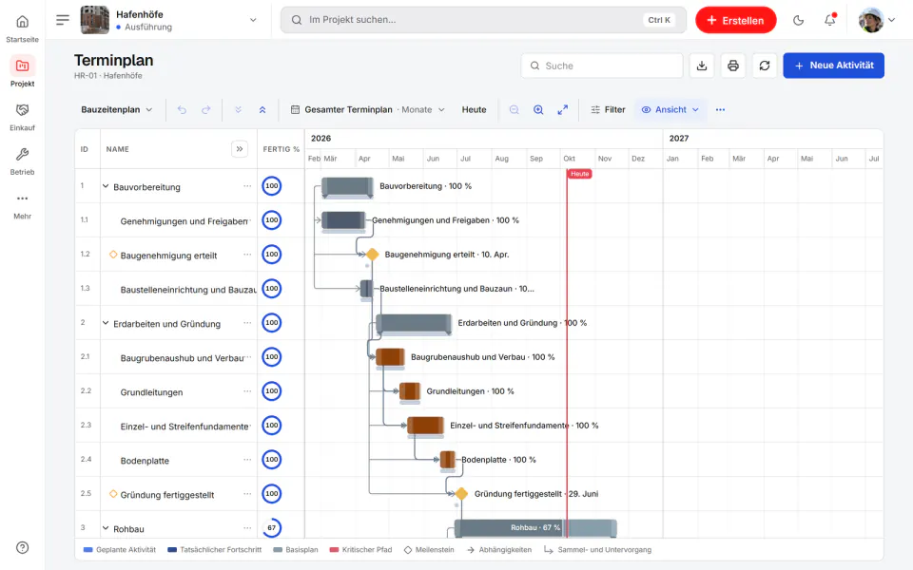This screenshot has width=913, height=570.
Task: Collapse all rows double-chevron up icon
Action: point(262,109)
